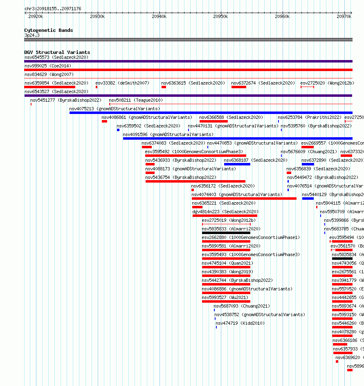
Task: Click nsv6356172 (Sedlazeck2020) label
Action: click(x=223, y=186)
